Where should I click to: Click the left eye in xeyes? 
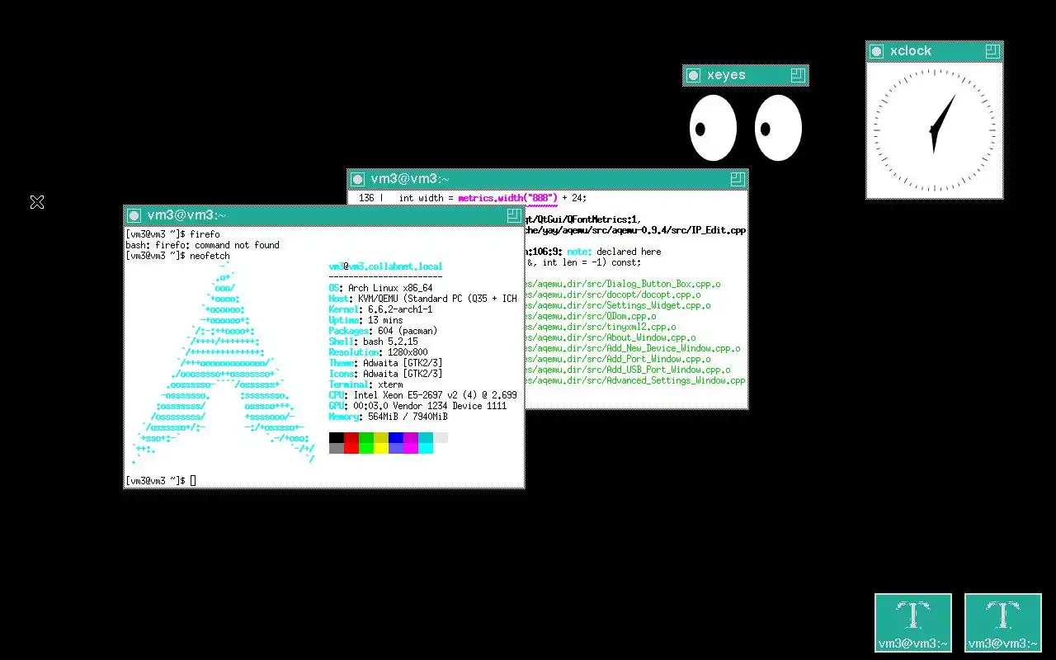(x=713, y=128)
